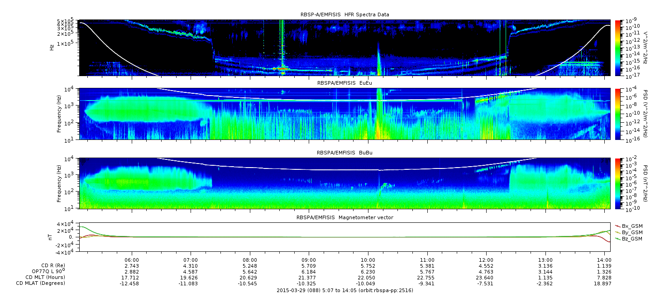Click the Magnetometer vector panel title
Viewport: 655px width, 298px height.
(x=344, y=217)
